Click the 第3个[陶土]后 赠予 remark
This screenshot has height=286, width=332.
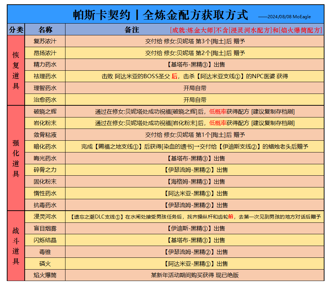tap(195, 41)
